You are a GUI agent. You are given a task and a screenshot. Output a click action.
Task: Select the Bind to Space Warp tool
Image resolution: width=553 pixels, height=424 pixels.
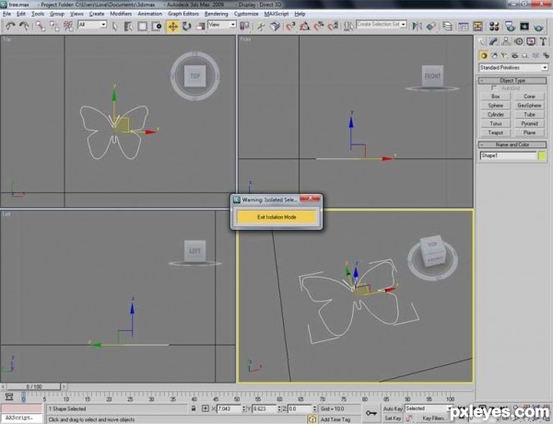coord(68,26)
